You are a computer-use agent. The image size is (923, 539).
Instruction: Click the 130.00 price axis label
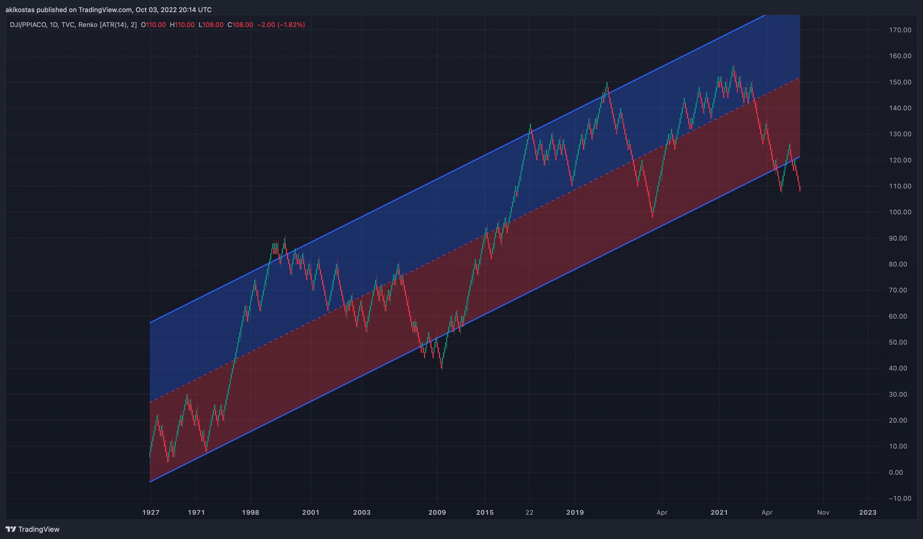click(x=900, y=134)
